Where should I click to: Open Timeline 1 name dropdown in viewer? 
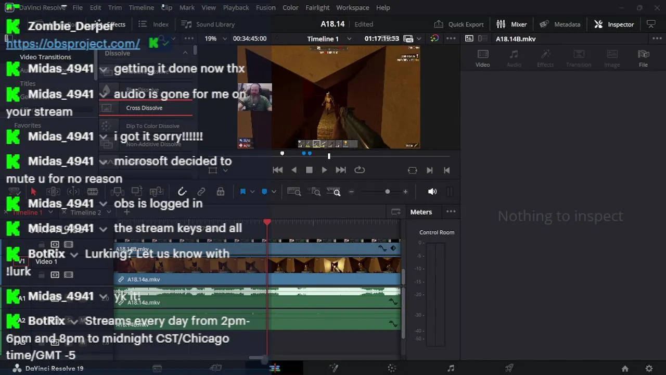[x=349, y=39]
